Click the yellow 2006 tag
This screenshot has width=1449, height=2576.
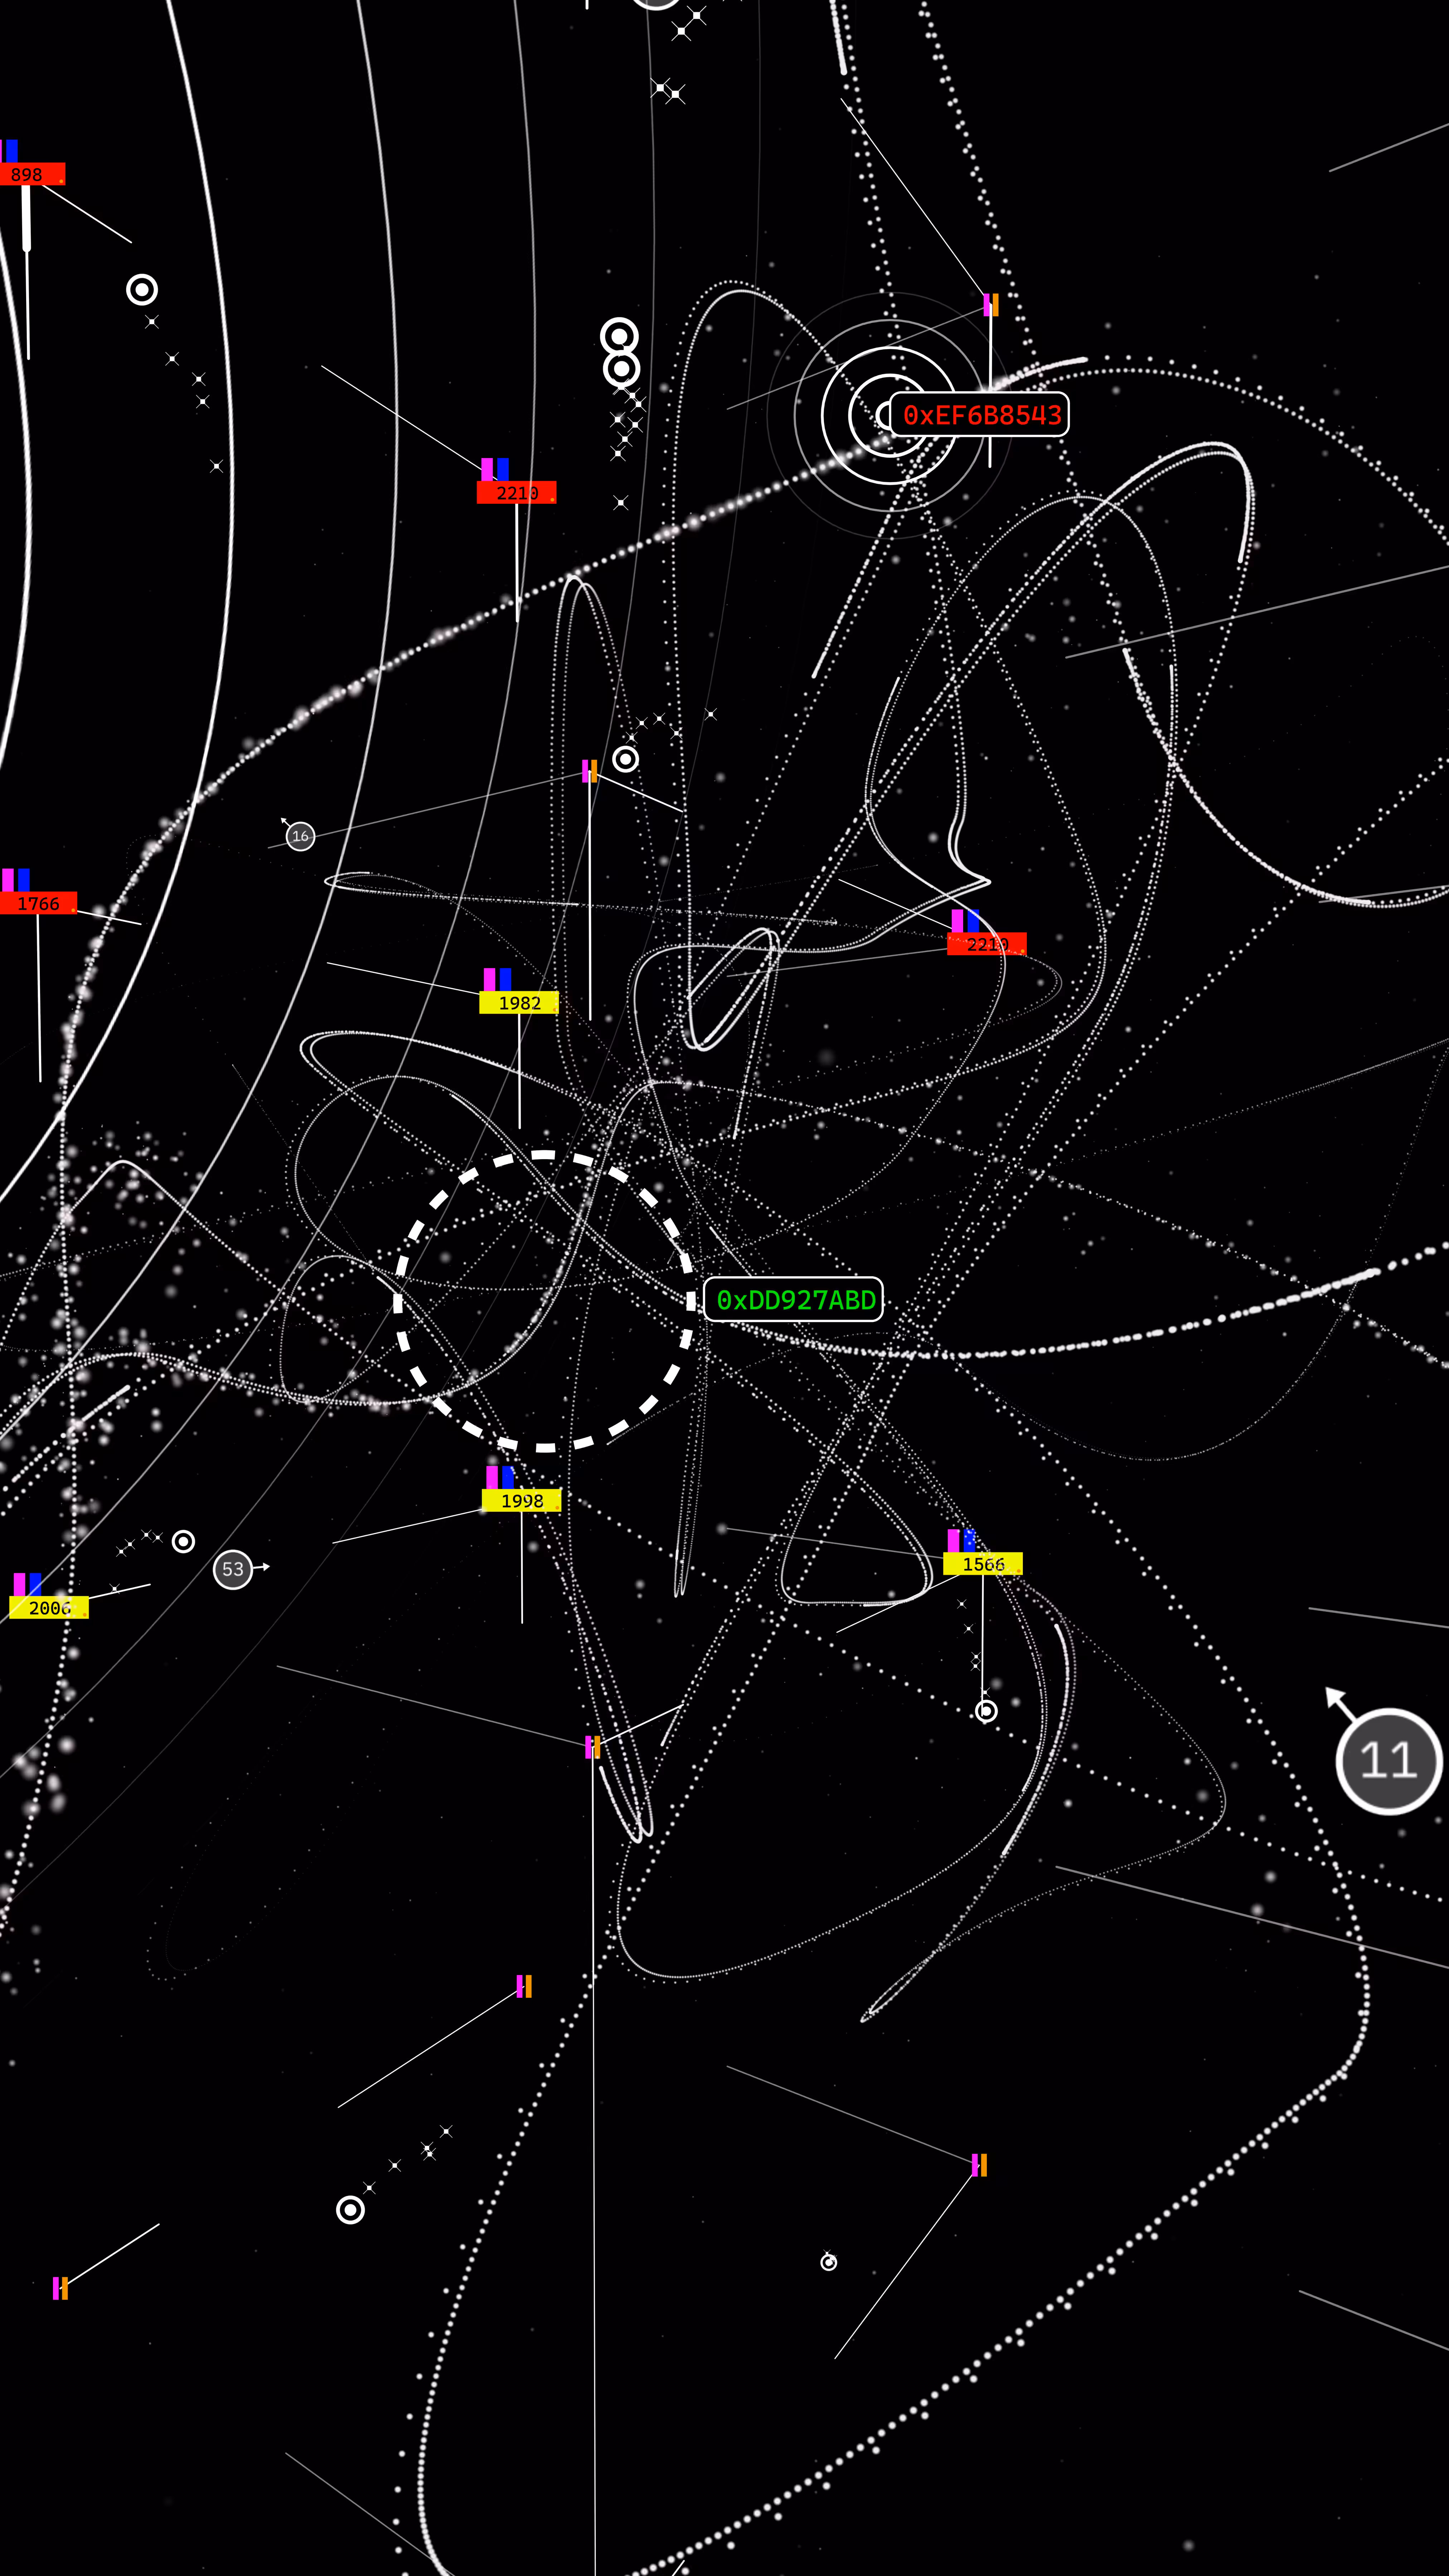49,1608
